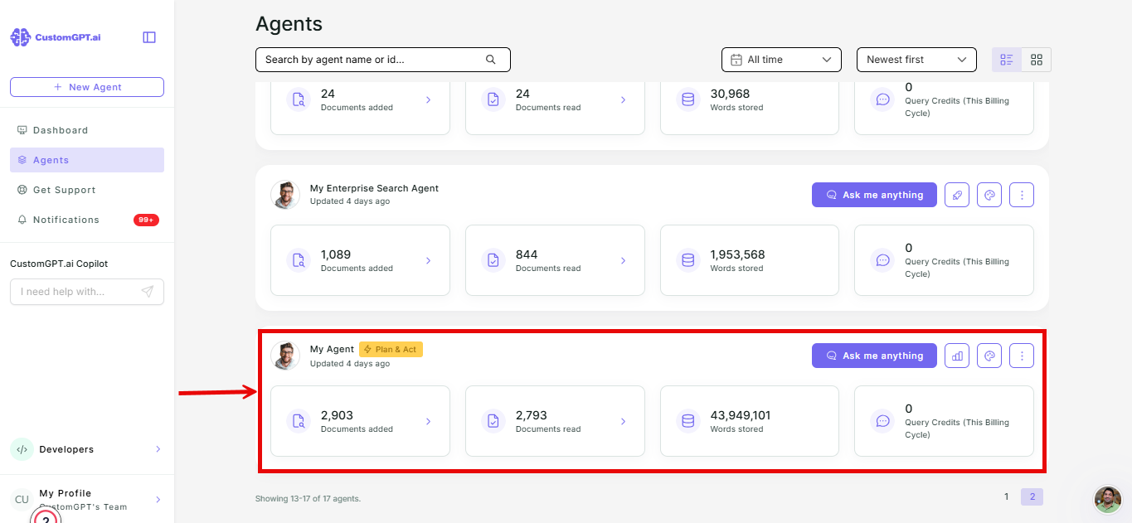Expand the Developers section
Image resolution: width=1132 pixels, height=523 pixels.
[87, 449]
